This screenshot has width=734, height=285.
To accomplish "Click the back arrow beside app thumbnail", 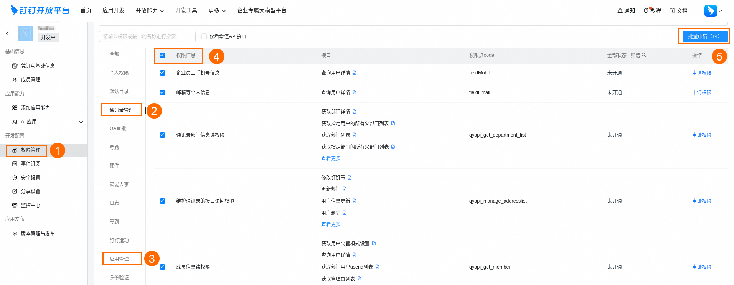I will pyautogui.click(x=7, y=34).
